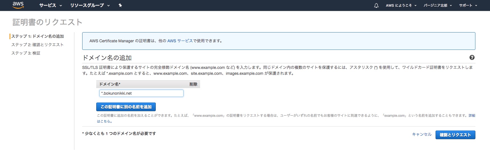
Task: Select ステップ 3: 検証 step
Action: point(26,53)
